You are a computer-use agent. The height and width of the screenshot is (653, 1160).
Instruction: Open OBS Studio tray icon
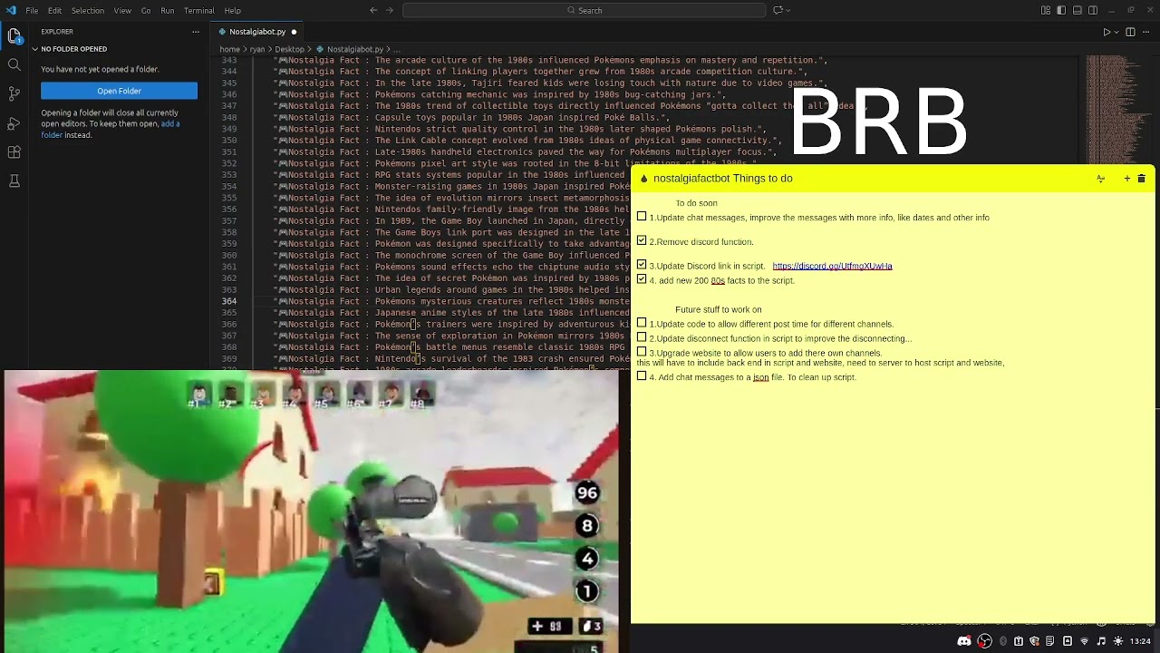(985, 641)
